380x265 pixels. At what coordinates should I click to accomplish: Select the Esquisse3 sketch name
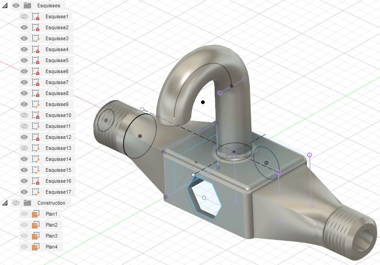point(57,38)
